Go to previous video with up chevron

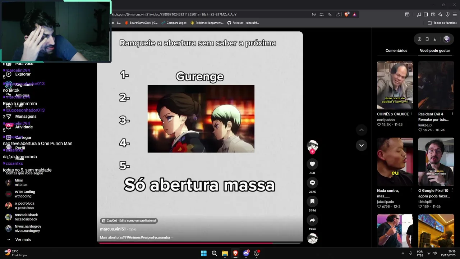pos(362,130)
